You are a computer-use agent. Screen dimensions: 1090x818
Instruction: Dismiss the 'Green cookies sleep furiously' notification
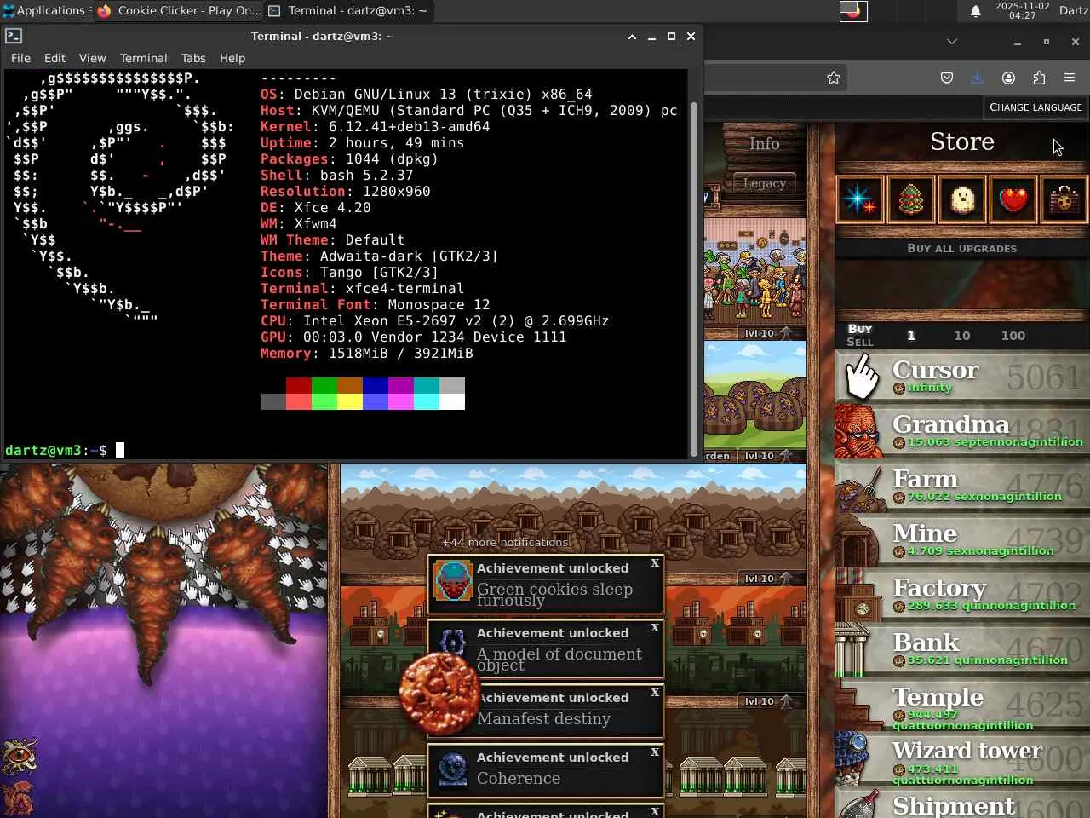click(655, 563)
